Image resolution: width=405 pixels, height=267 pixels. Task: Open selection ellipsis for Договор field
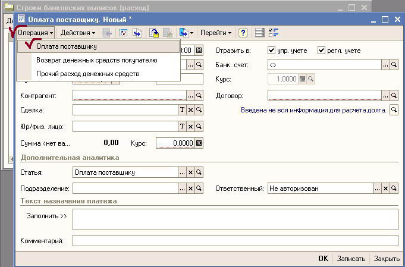(x=385, y=95)
